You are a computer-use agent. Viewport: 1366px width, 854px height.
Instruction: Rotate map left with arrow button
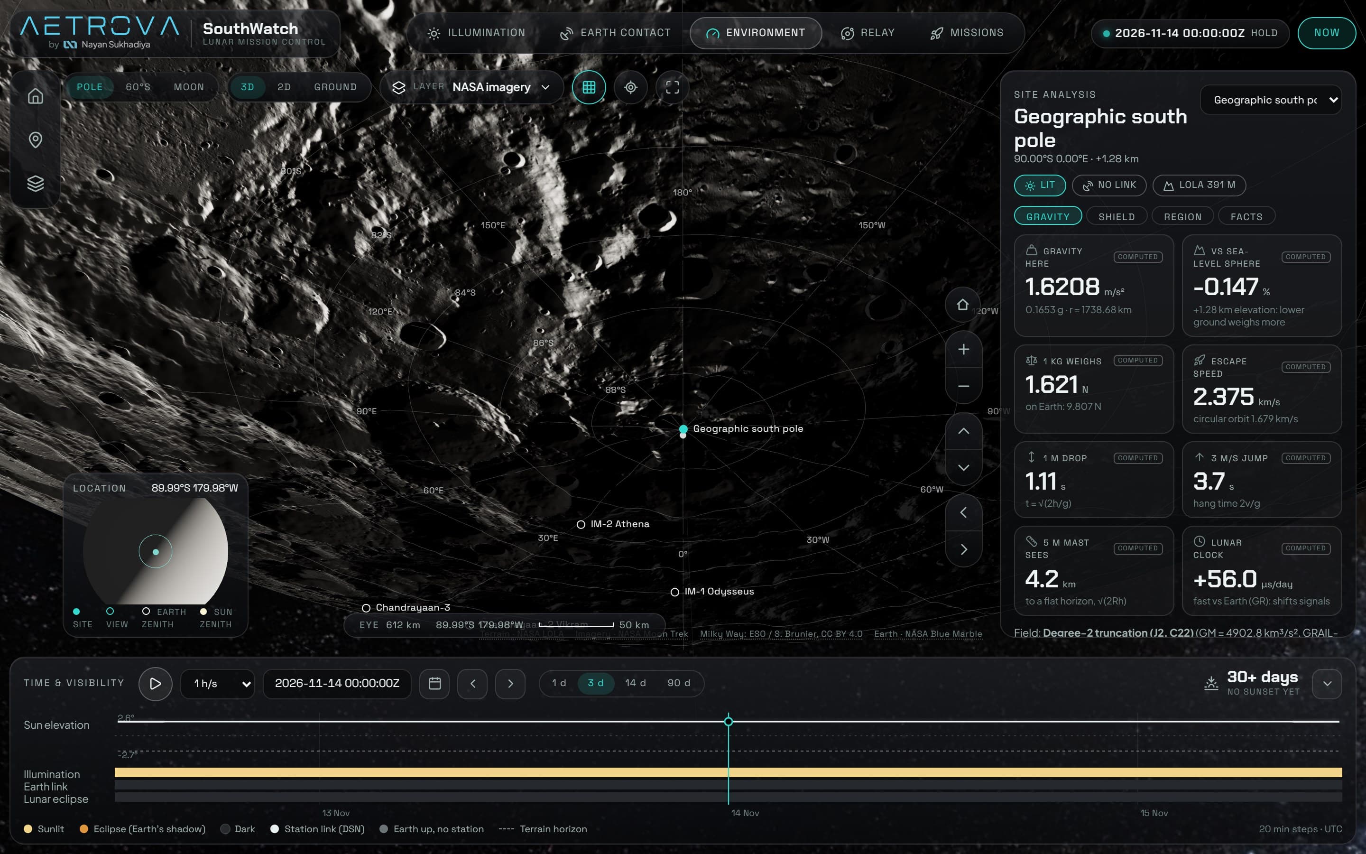click(963, 512)
